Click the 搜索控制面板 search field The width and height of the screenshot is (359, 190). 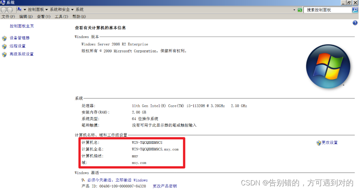[x=328, y=10]
